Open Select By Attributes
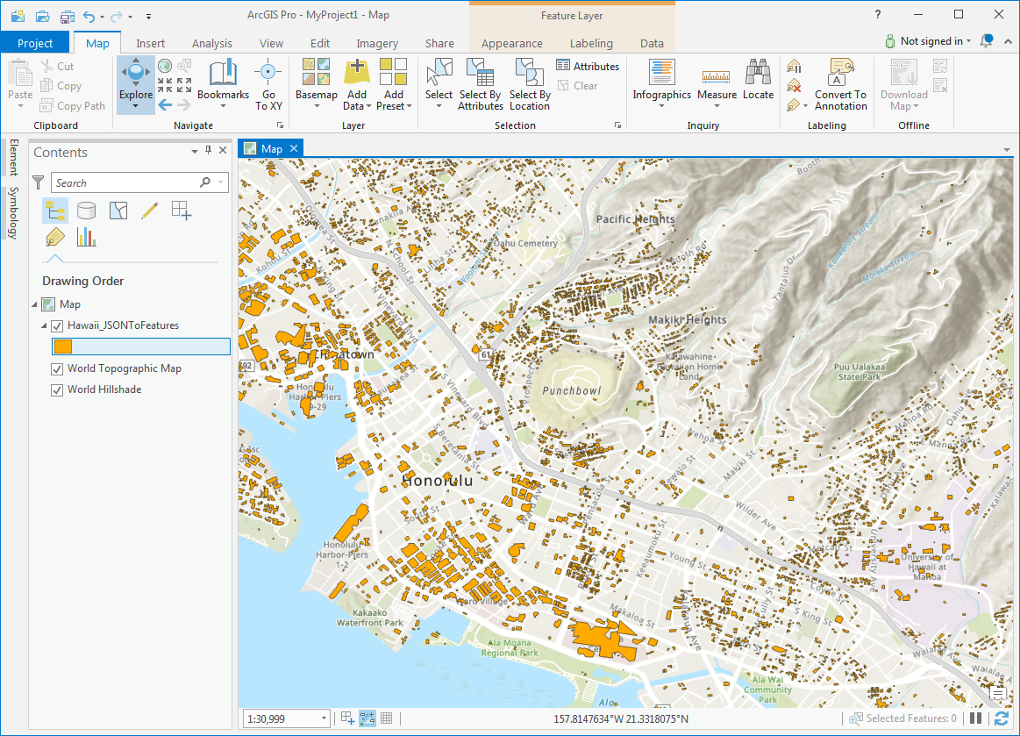This screenshot has height=736, width=1020. [480, 84]
